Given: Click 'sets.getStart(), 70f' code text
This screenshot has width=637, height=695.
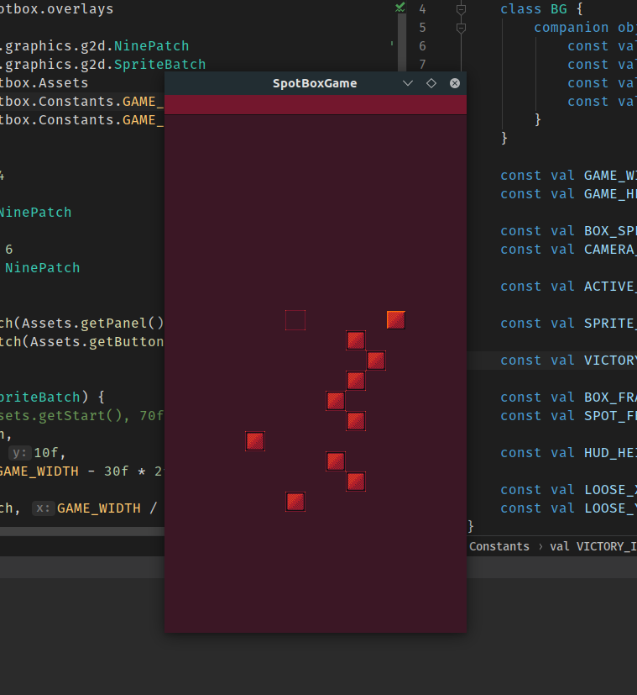Looking at the screenshot, I should coord(82,416).
